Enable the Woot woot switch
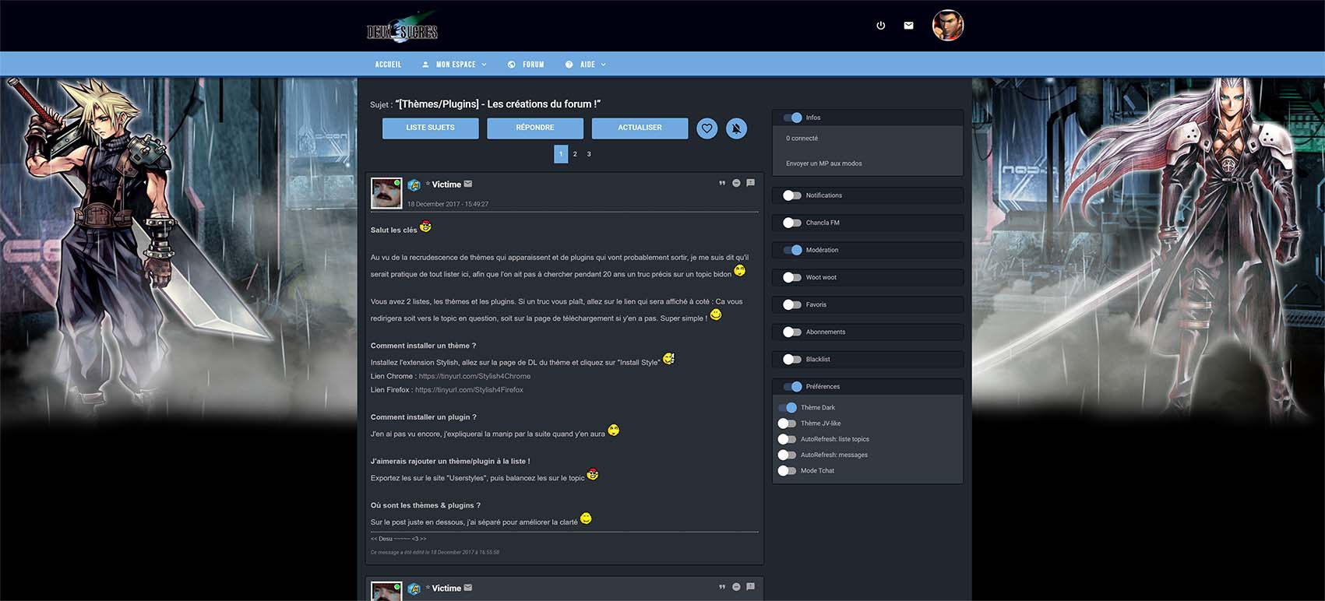 pyautogui.click(x=792, y=277)
